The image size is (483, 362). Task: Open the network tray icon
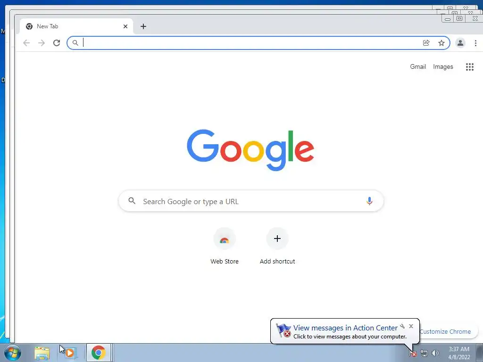click(x=424, y=354)
